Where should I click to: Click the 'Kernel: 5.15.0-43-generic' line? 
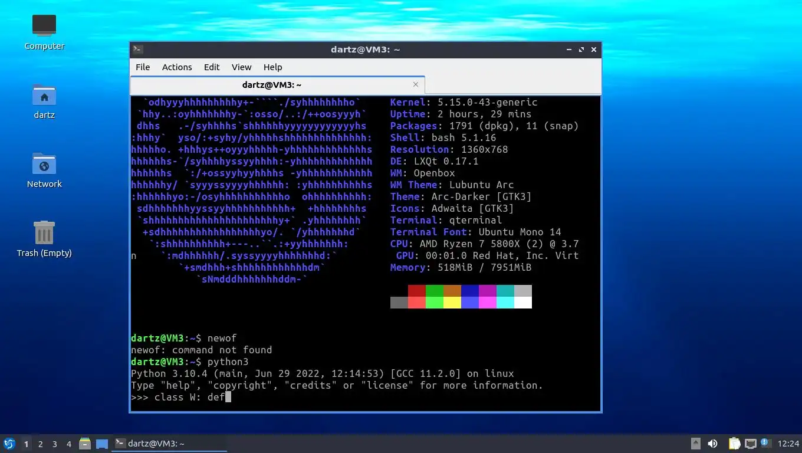[x=464, y=102]
